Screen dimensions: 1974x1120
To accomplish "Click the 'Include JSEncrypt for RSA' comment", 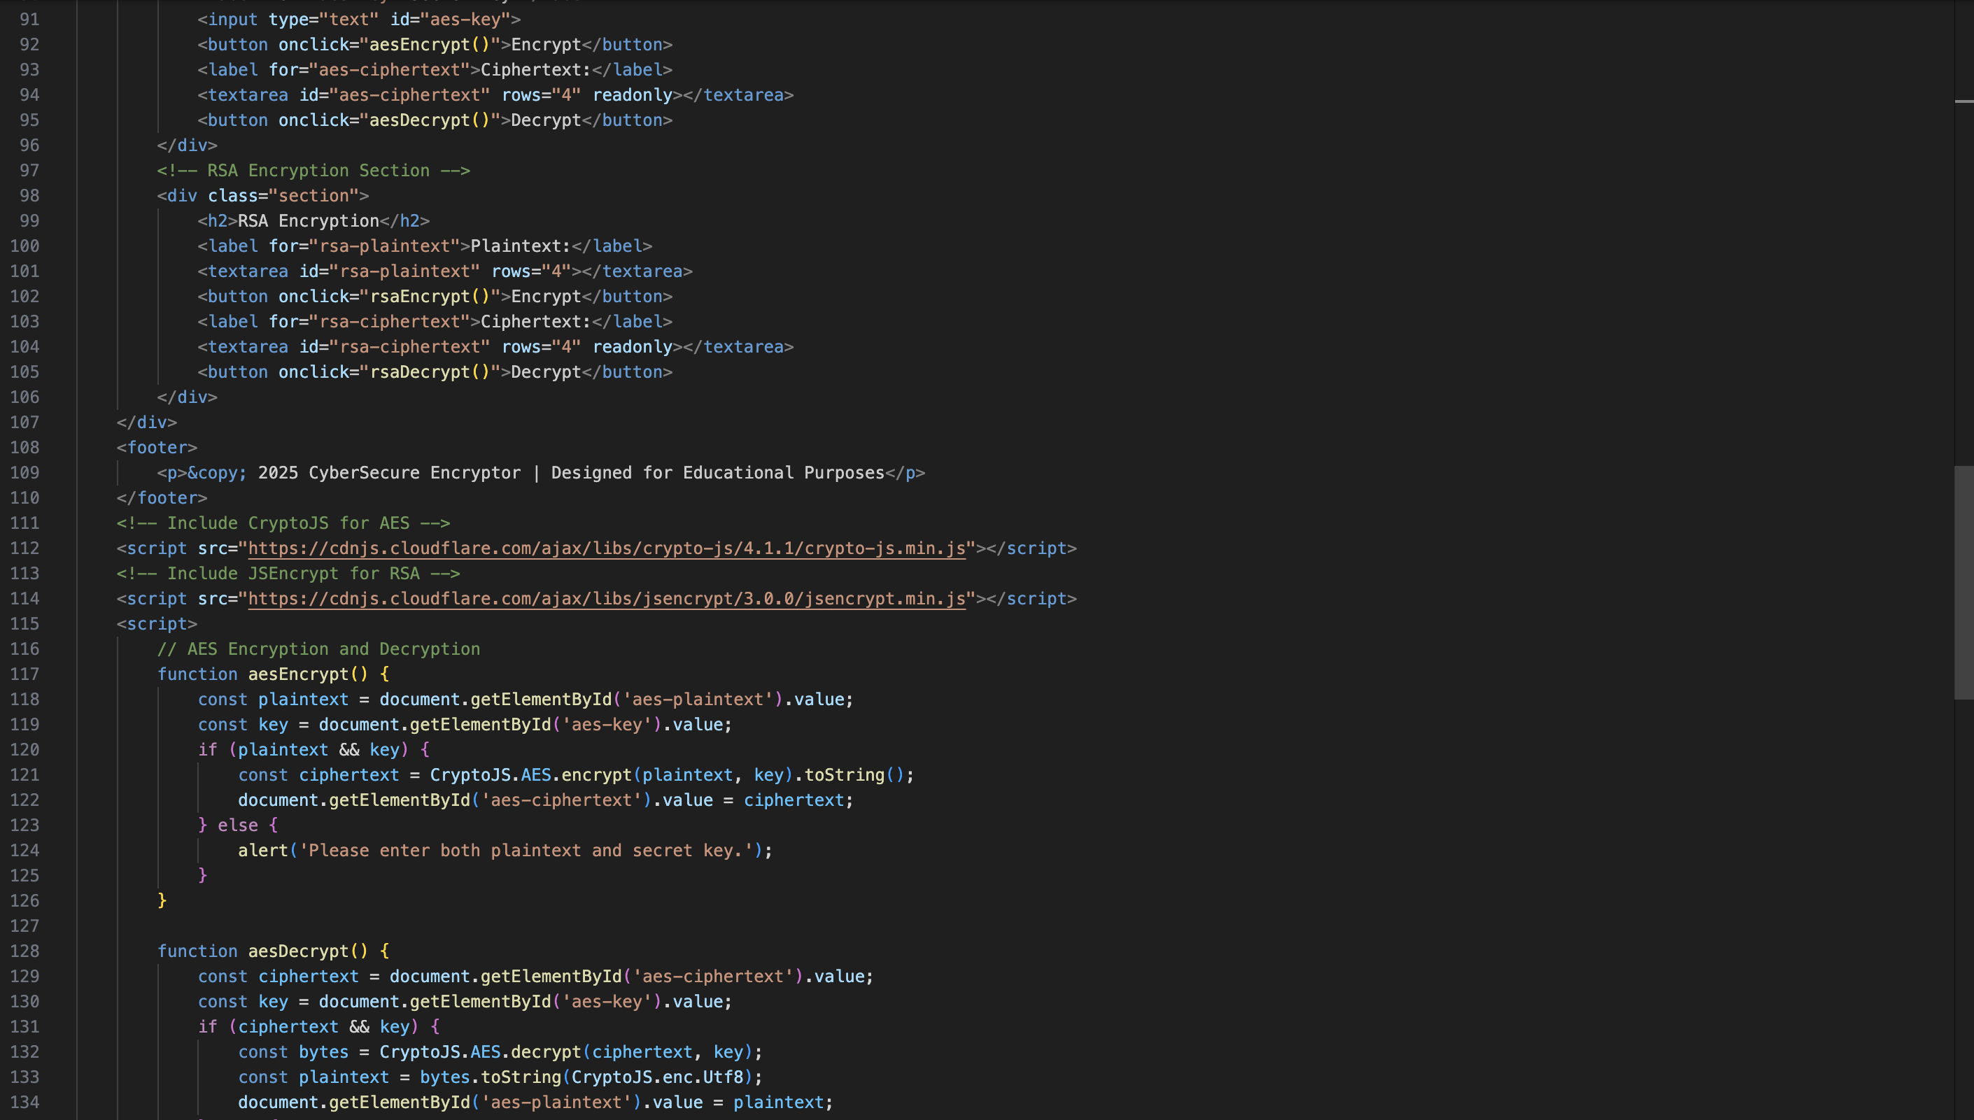I will (288, 573).
